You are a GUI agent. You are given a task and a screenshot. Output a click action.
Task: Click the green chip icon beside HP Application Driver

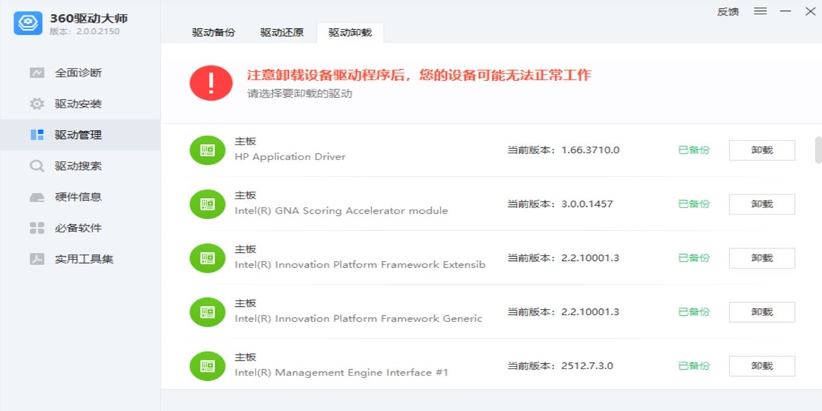pyautogui.click(x=207, y=149)
